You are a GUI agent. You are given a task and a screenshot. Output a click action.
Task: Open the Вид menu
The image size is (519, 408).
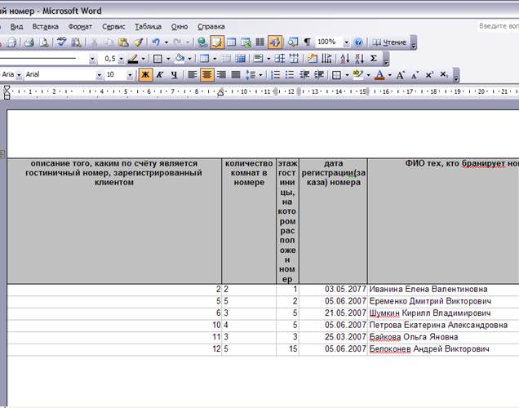pyautogui.click(x=16, y=27)
